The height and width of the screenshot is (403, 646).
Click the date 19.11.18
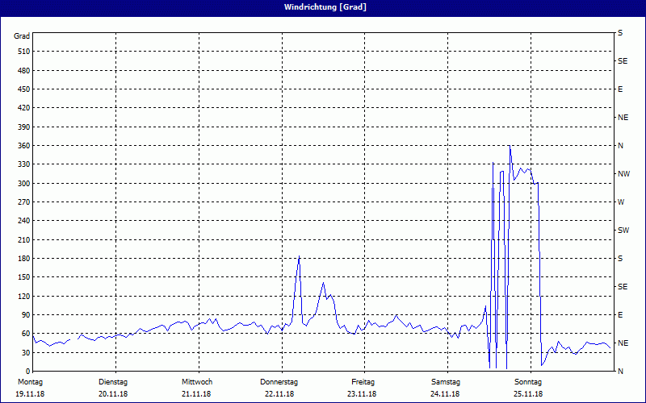[30, 394]
